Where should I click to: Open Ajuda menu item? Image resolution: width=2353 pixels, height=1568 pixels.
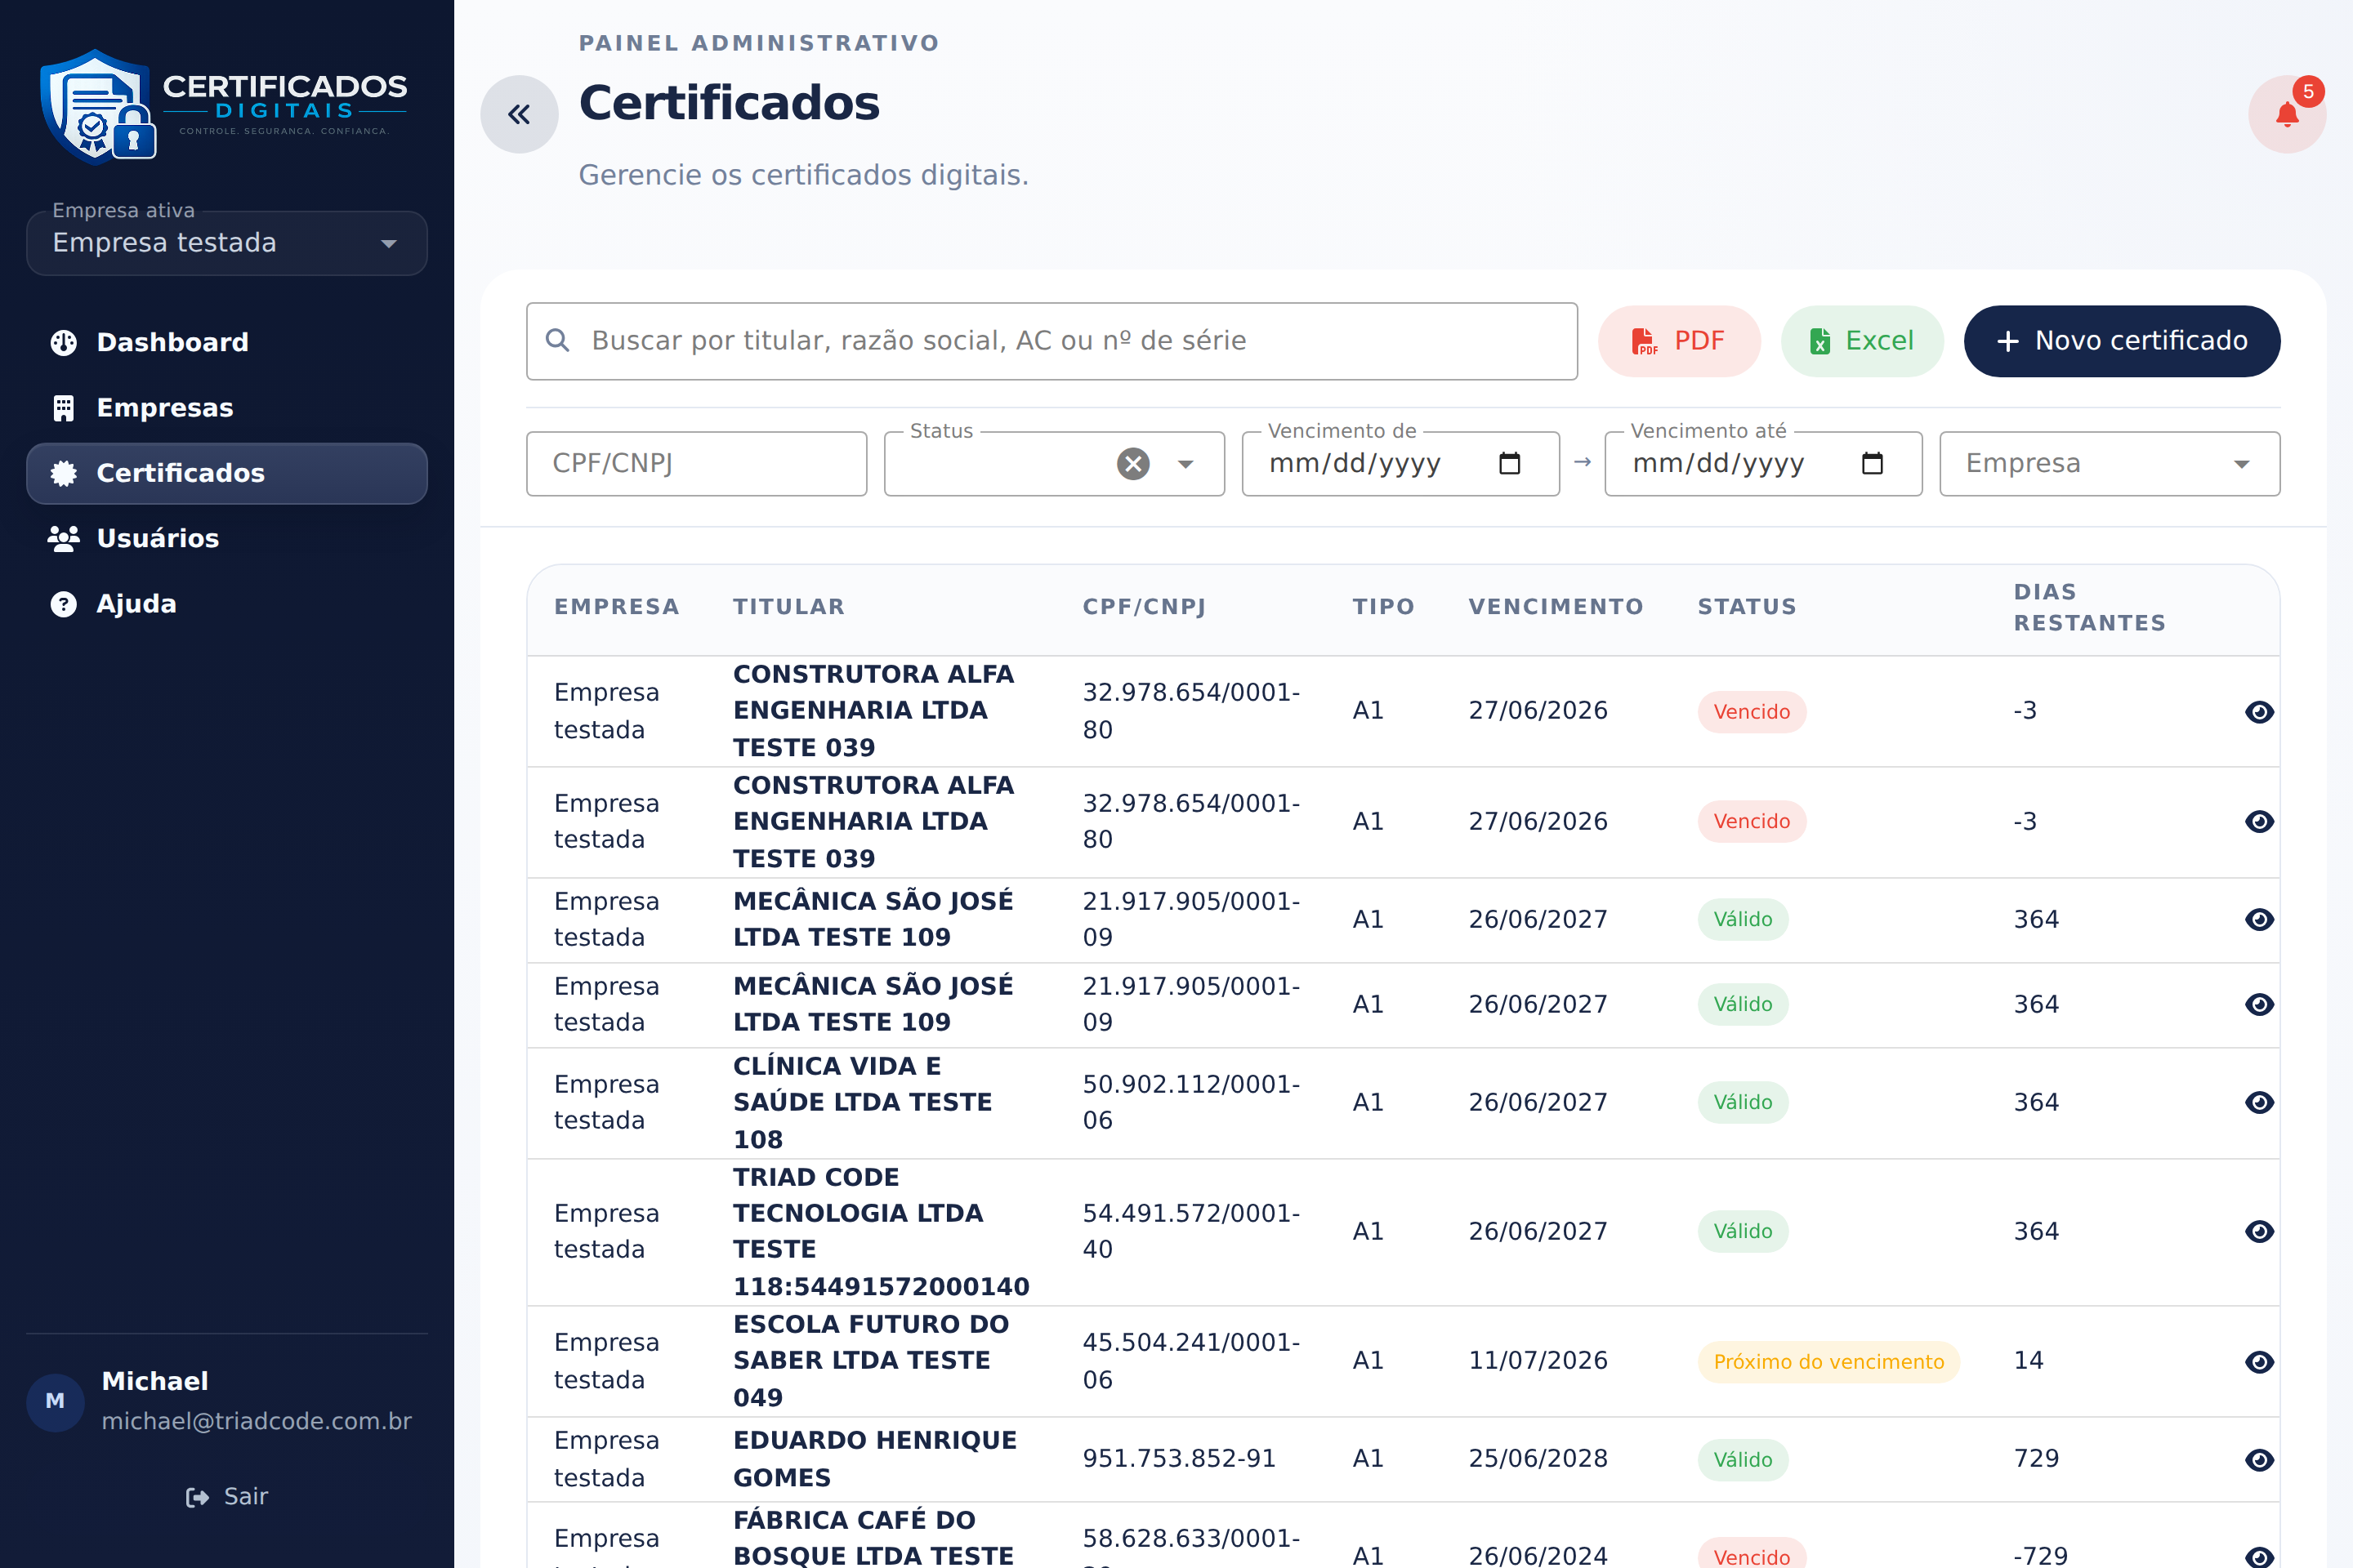tap(227, 604)
